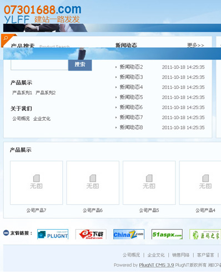Click the 公司产品6 no-image thumbnail
Viewport: 221px width, 272px height.
coord(93,182)
